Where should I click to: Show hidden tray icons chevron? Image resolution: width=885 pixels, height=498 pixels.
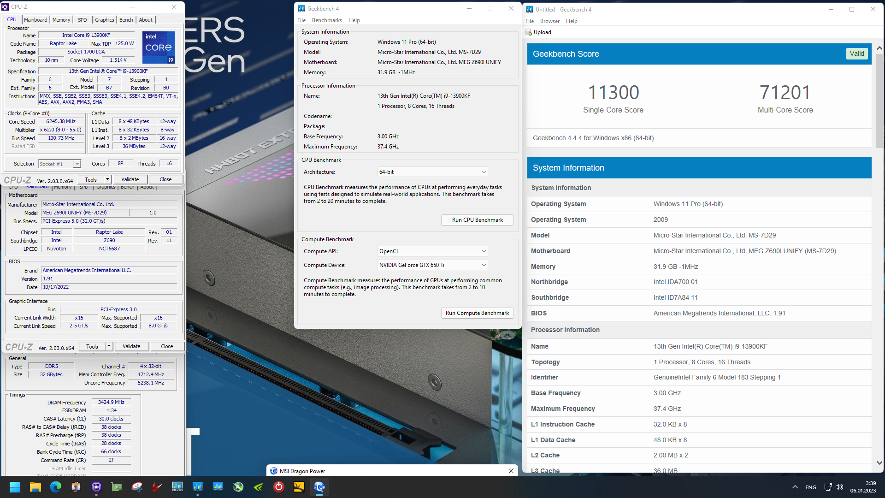tap(795, 487)
